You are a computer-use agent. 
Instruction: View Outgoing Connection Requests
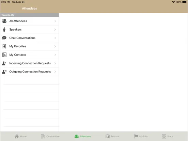(x=30, y=72)
